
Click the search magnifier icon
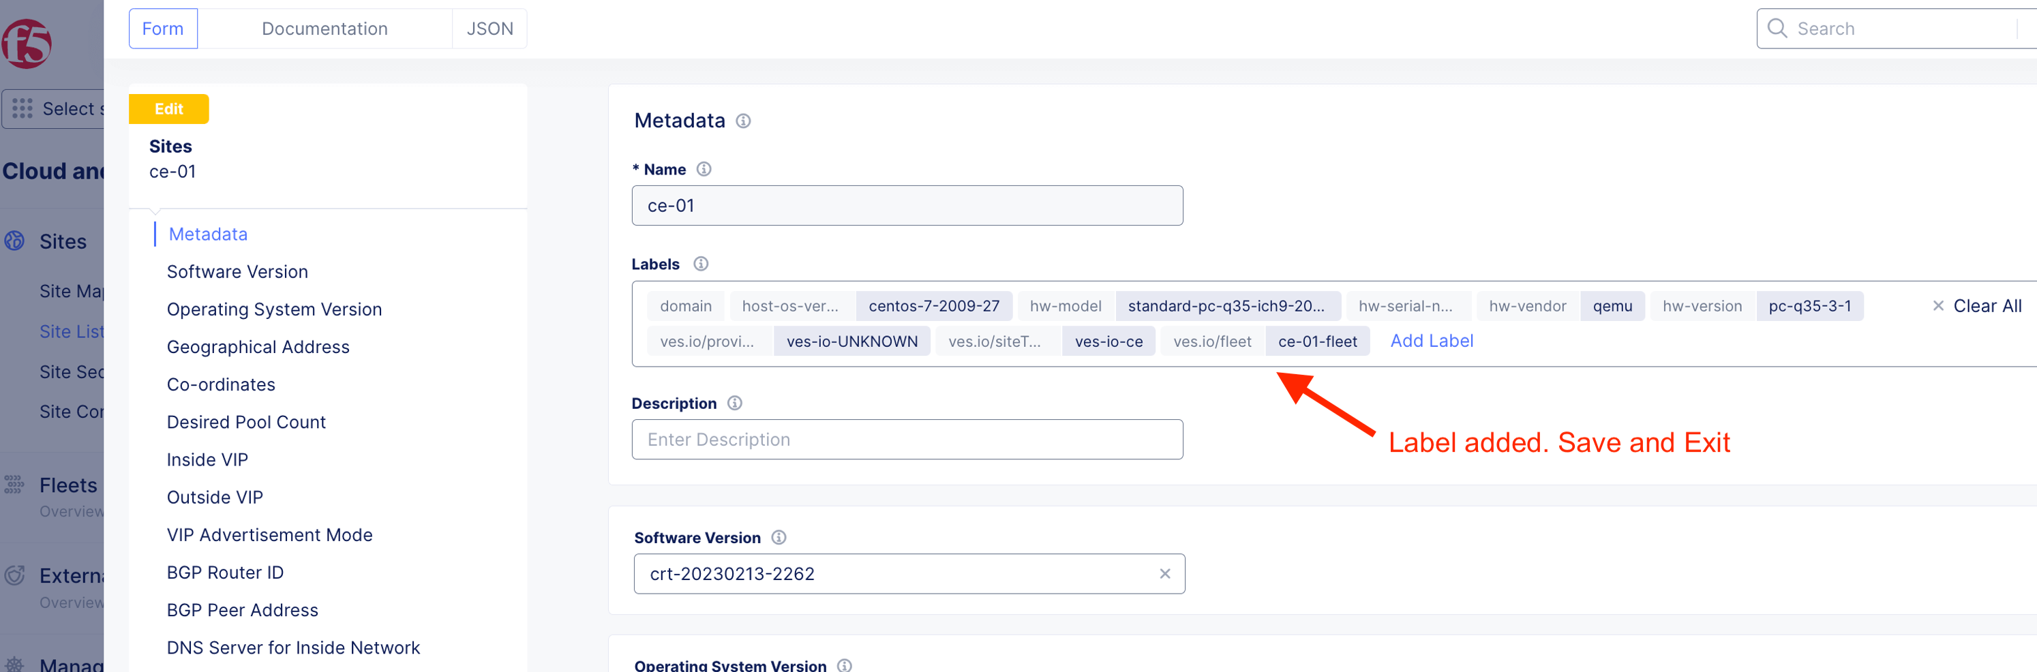pyautogui.click(x=1776, y=29)
